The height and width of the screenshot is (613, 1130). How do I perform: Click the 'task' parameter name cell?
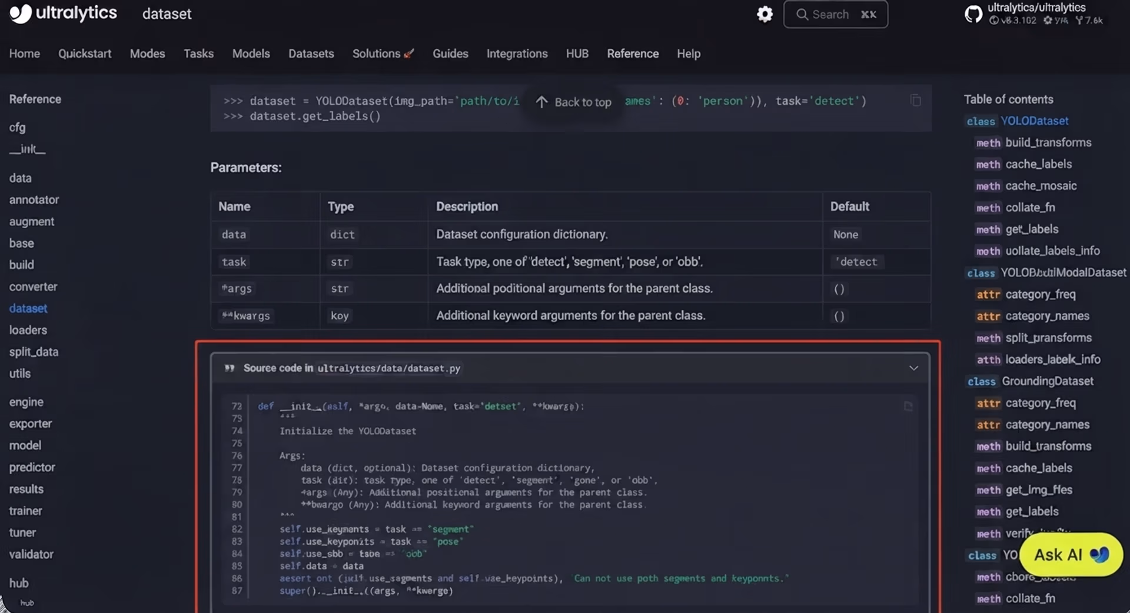pos(234,262)
